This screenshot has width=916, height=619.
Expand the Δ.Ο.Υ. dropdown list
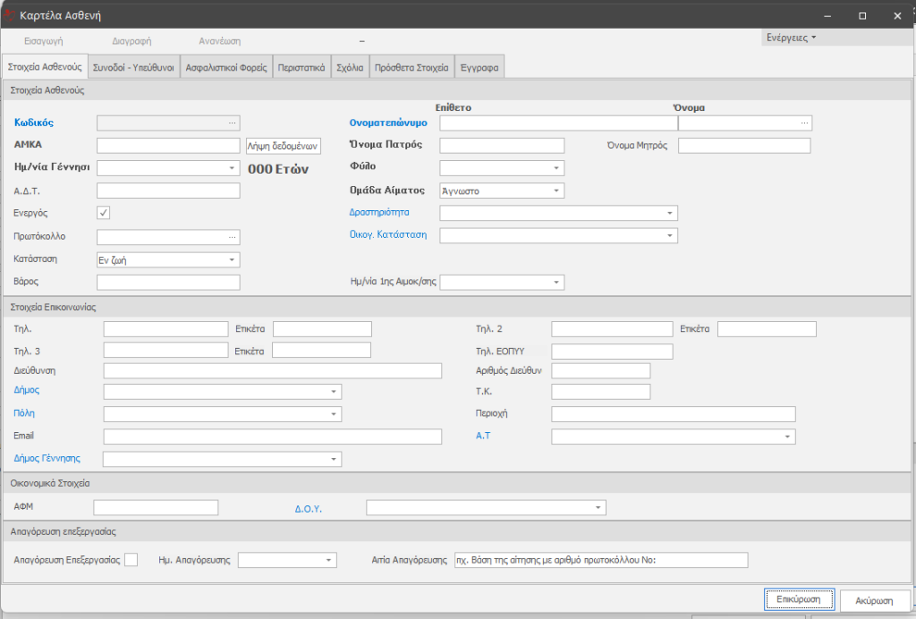[x=598, y=508]
